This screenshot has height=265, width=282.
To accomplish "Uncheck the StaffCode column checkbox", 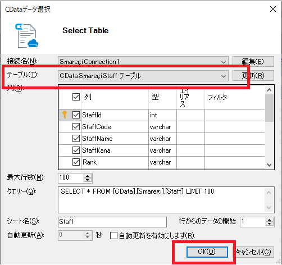I will [x=76, y=127].
